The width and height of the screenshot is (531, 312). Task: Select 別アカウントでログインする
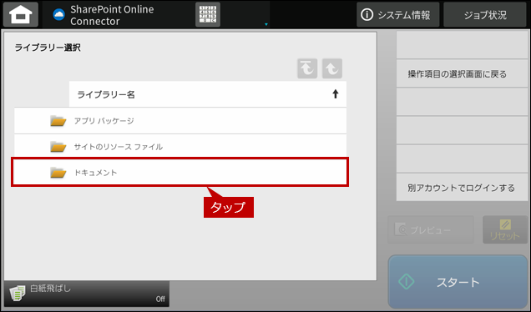coord(463,187)
